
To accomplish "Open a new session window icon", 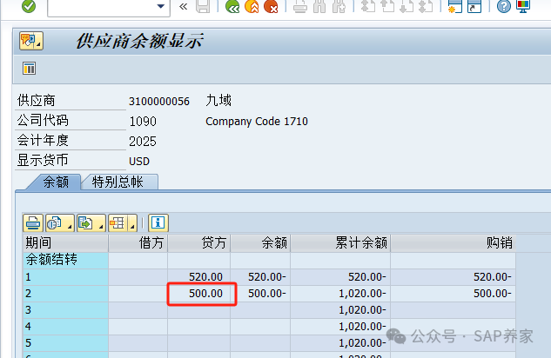I will [x=454, y=6].
